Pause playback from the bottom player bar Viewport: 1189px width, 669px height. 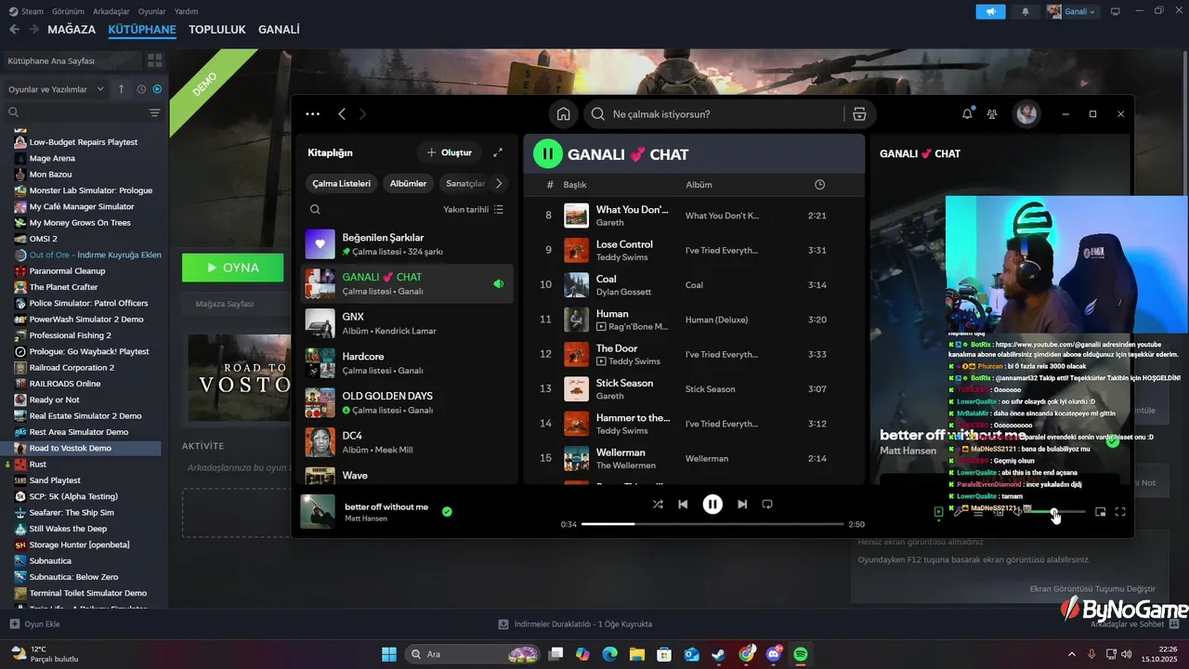pyautogui.click(x=712, y=505)
